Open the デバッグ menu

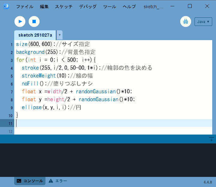pos(88,7)
